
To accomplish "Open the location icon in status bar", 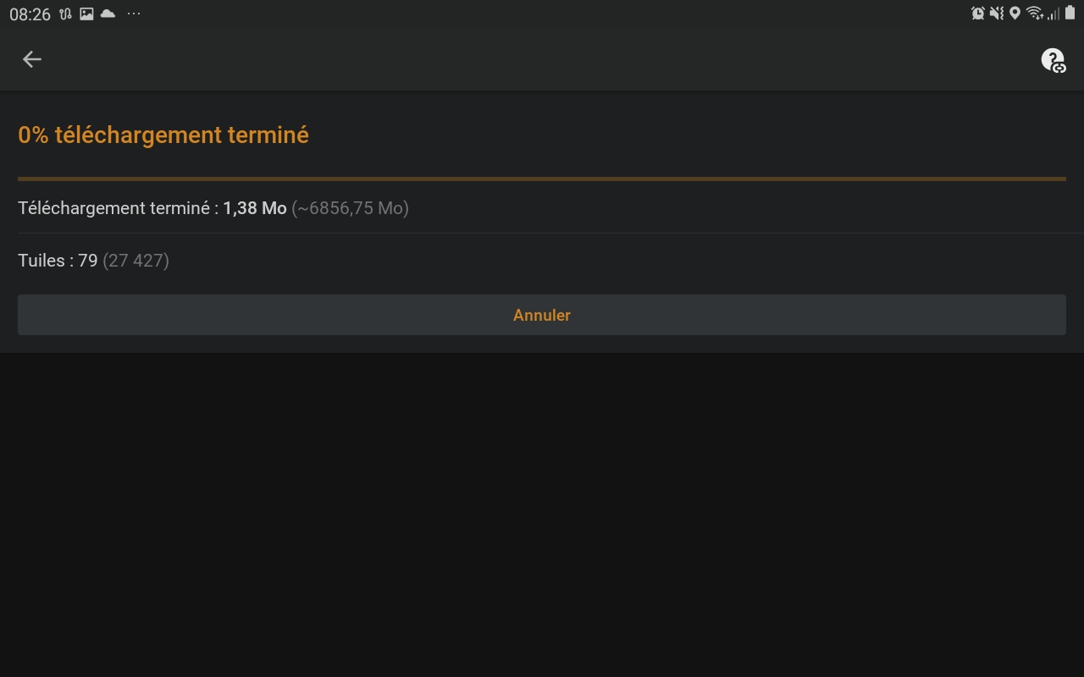I will pos(1016,14).
